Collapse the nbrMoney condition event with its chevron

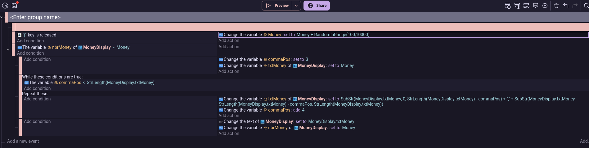pos(8,50)
